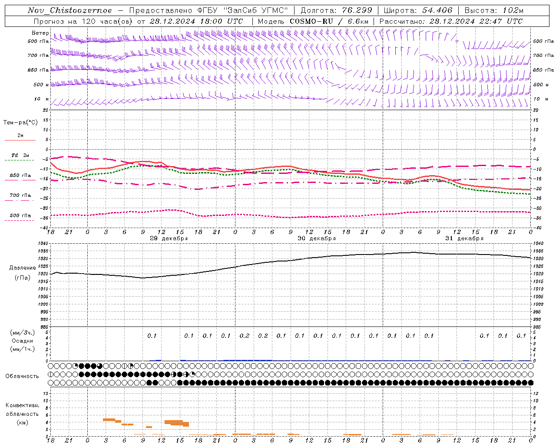Click the 'Высота: 102м' header field
Viewport: 556px width, 444px height.
click(494, 10)
